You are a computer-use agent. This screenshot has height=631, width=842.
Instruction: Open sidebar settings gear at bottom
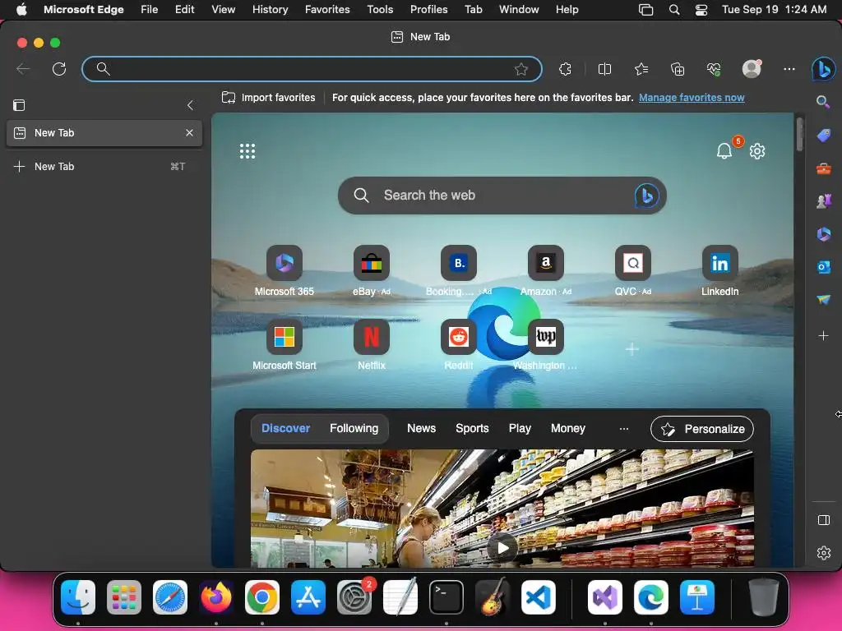click(824, 553)
